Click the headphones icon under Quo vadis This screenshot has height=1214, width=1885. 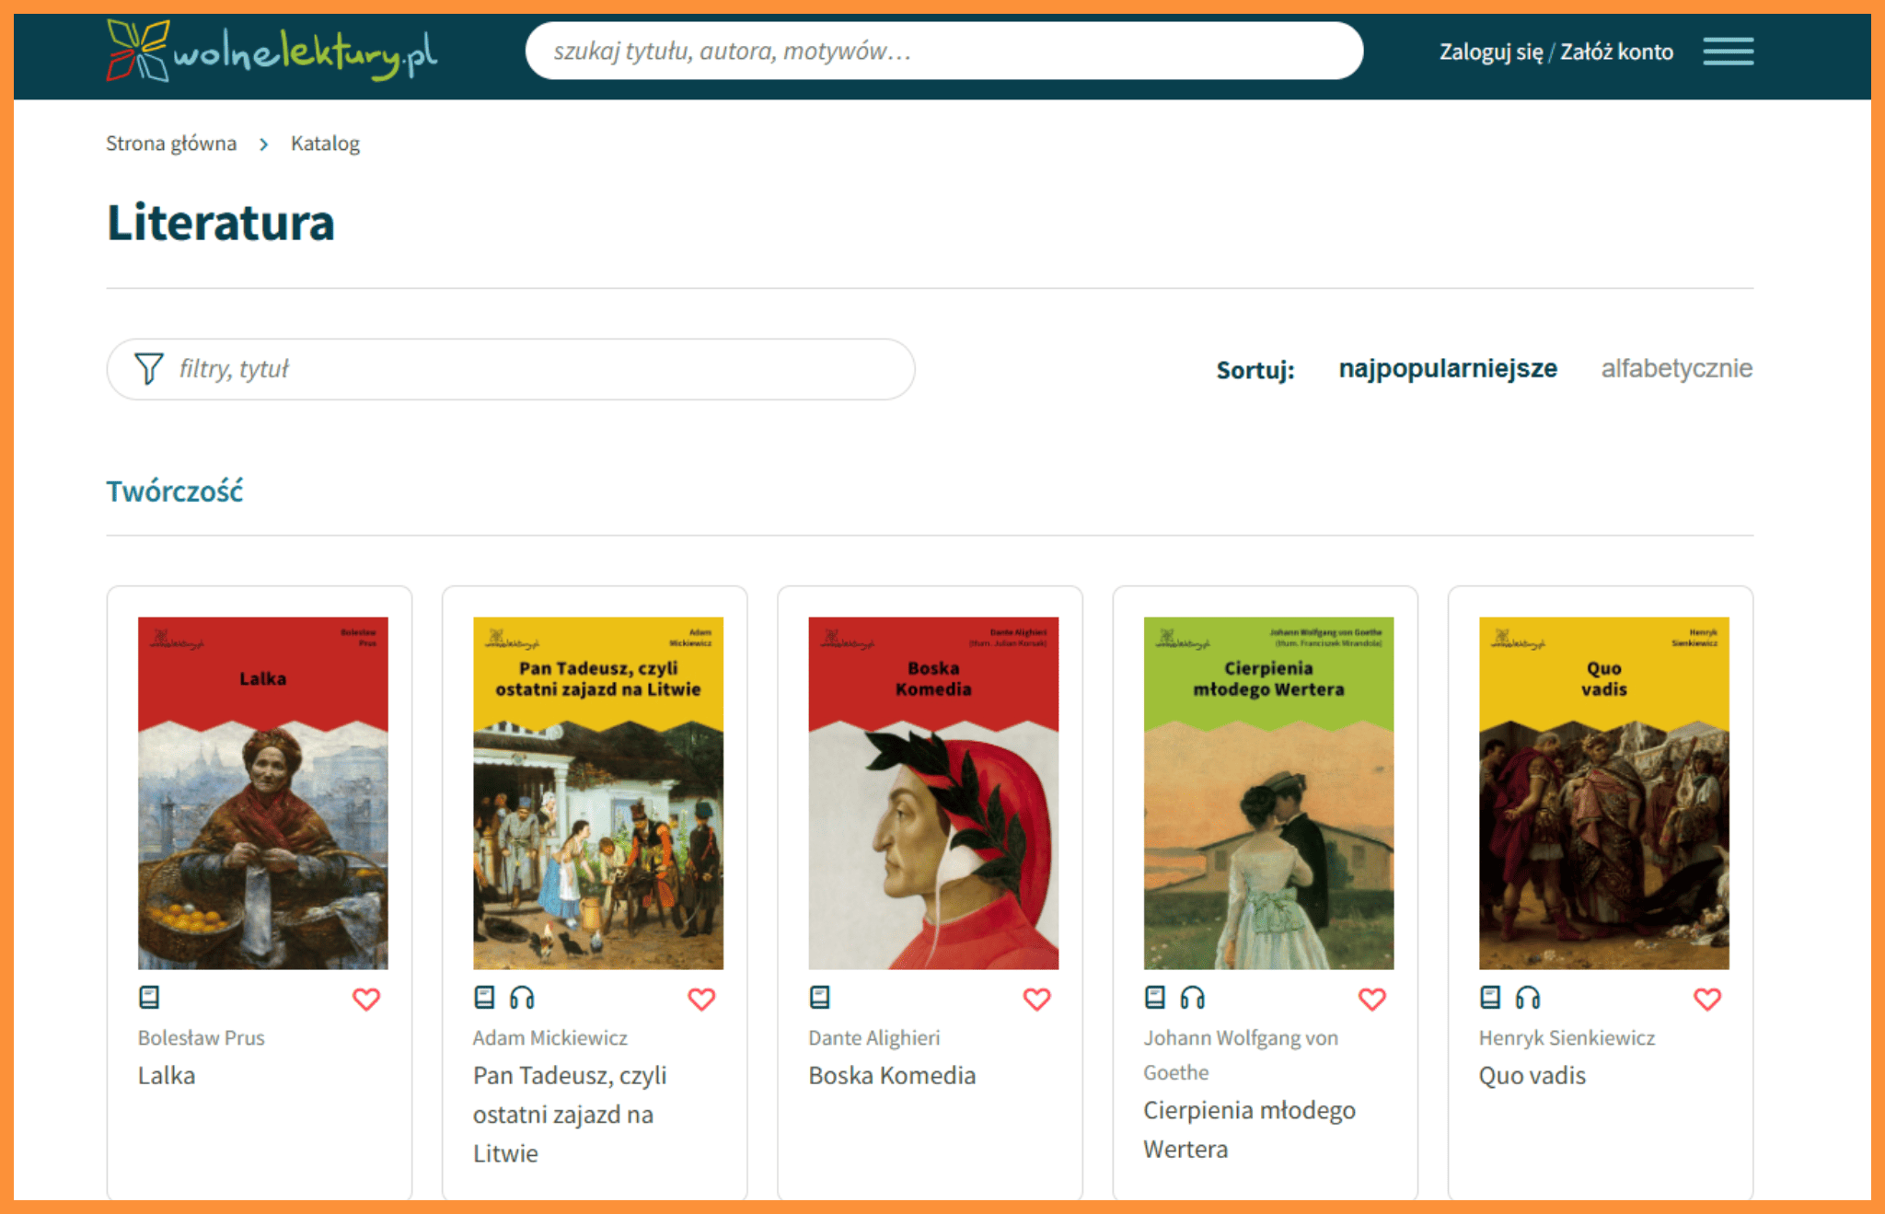point(1528,997)
